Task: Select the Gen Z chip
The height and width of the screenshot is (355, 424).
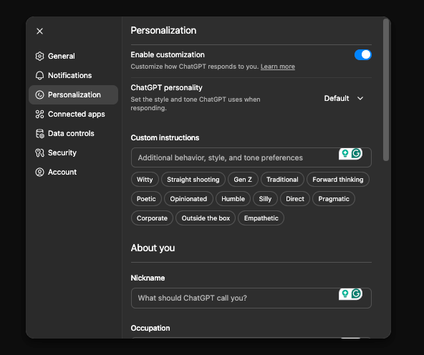Action: [243, 180]
